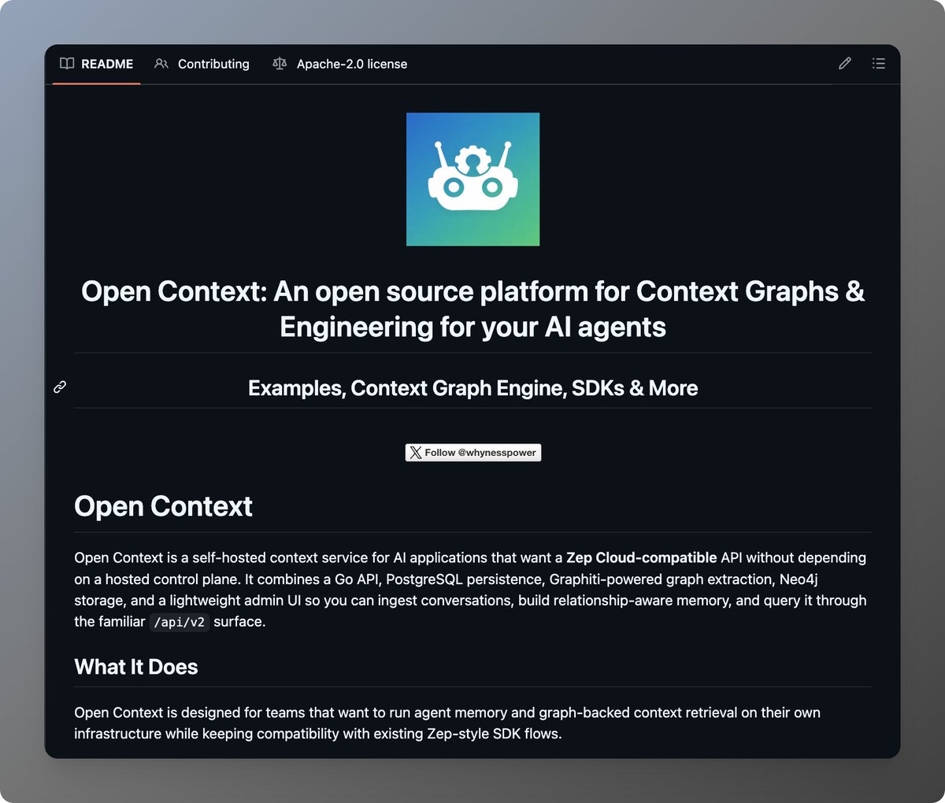Click the Open Context robot logo image
Image resolution: width=945 pixels, height=803 pixels.
(472, 179)
